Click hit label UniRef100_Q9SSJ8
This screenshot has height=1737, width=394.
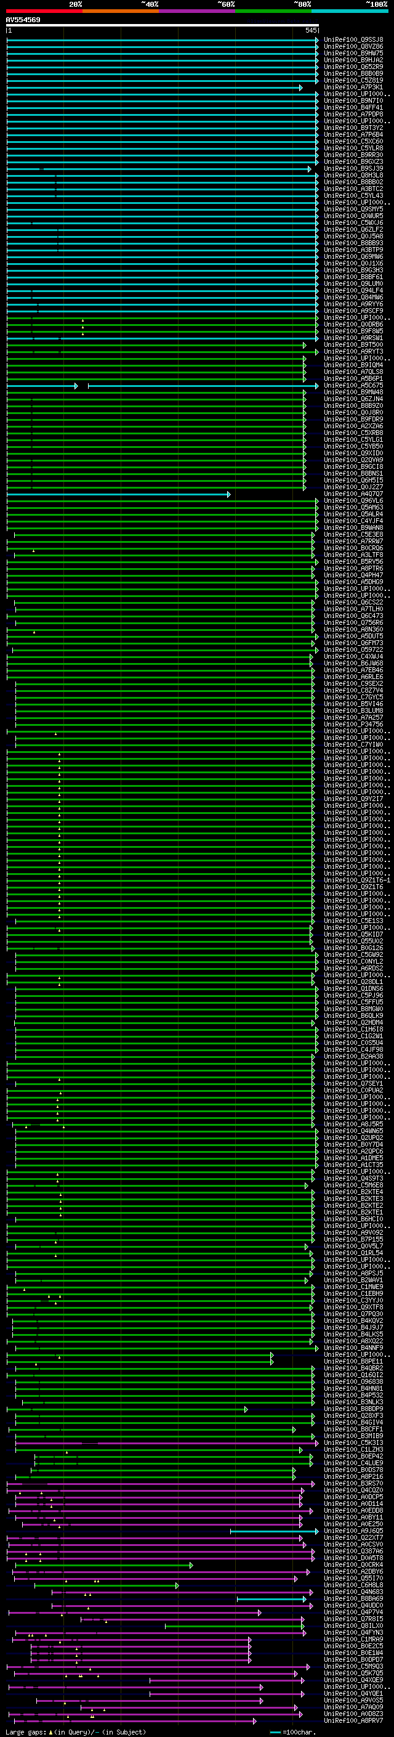click(353, 40)
